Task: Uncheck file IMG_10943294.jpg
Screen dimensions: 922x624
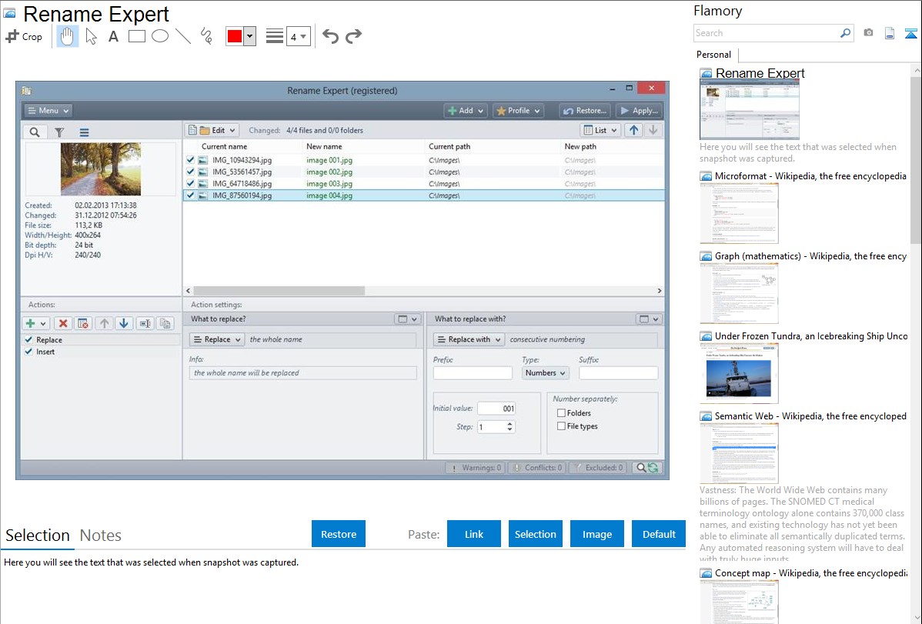Action: [190, 159]
